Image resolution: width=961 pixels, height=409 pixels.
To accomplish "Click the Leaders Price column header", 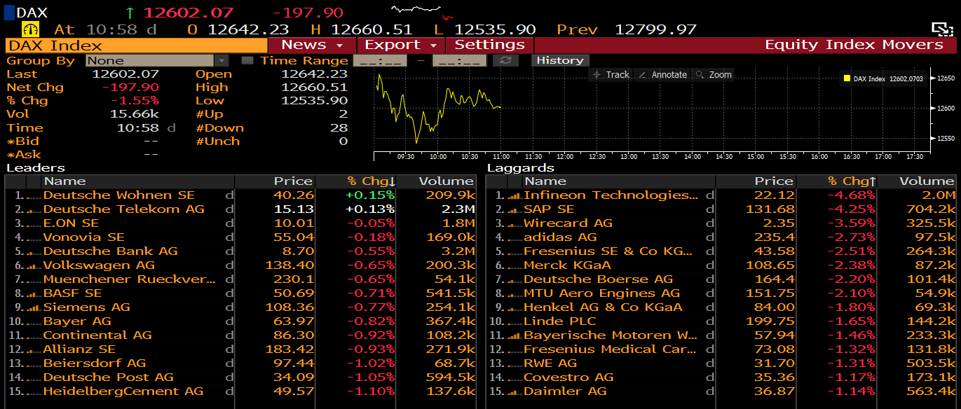I will click(275, 181).
